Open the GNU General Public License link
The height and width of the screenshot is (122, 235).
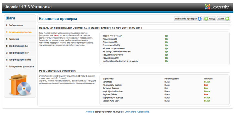pos(137,112)
